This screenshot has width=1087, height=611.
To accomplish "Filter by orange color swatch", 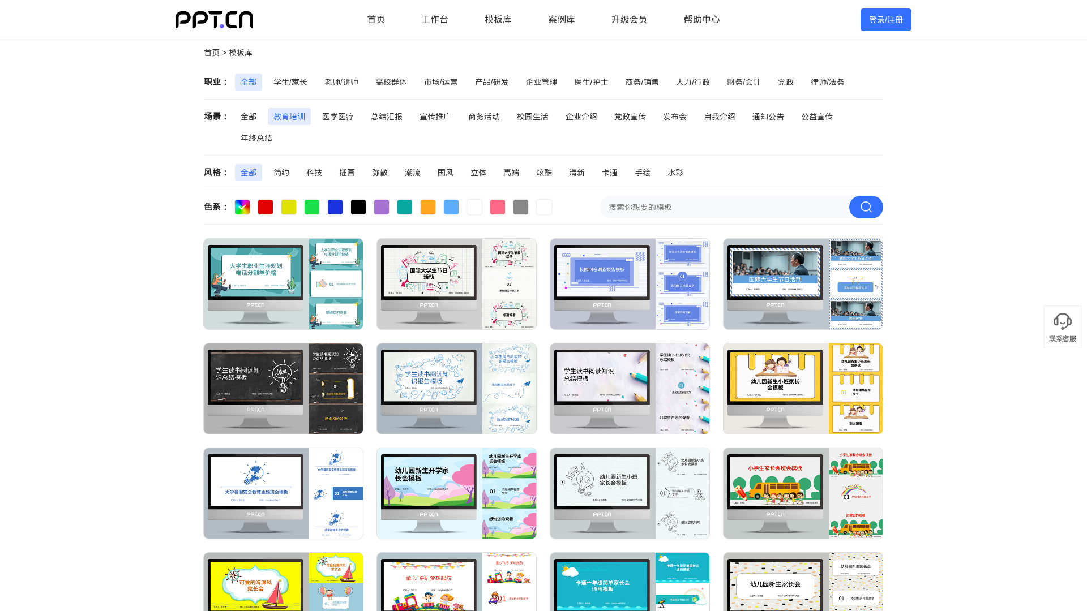I will click(428, 207).
